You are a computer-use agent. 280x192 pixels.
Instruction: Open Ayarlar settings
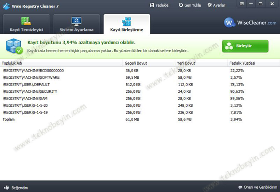(217, 5)
